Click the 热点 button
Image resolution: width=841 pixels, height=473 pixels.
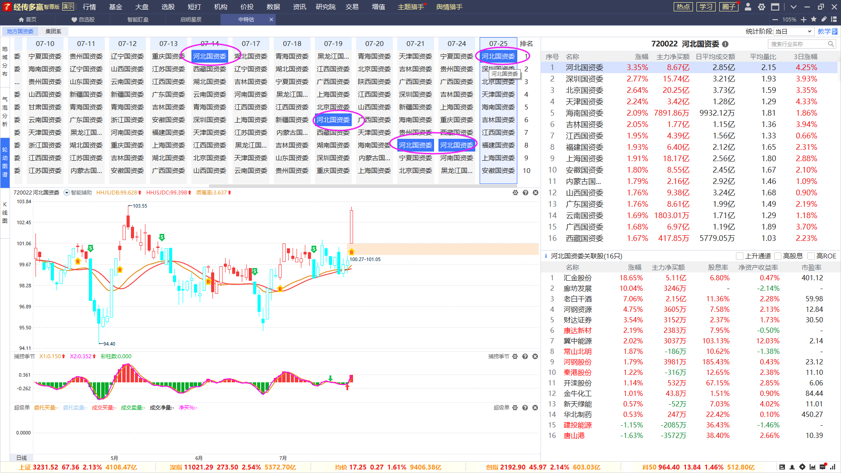[683, 7]
